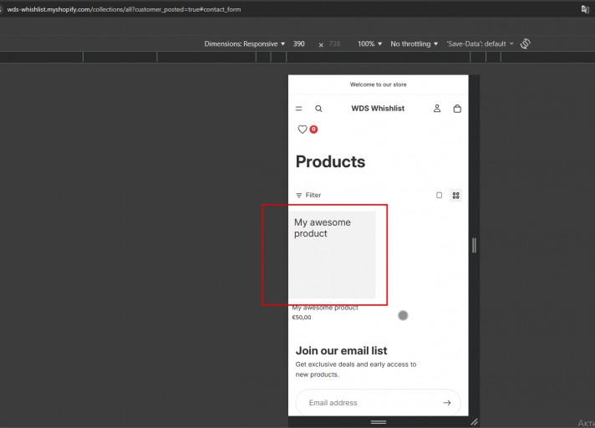Open the wishlist heart icon
The height and width of the screenshot is (428, 595).
coord(303,130)
